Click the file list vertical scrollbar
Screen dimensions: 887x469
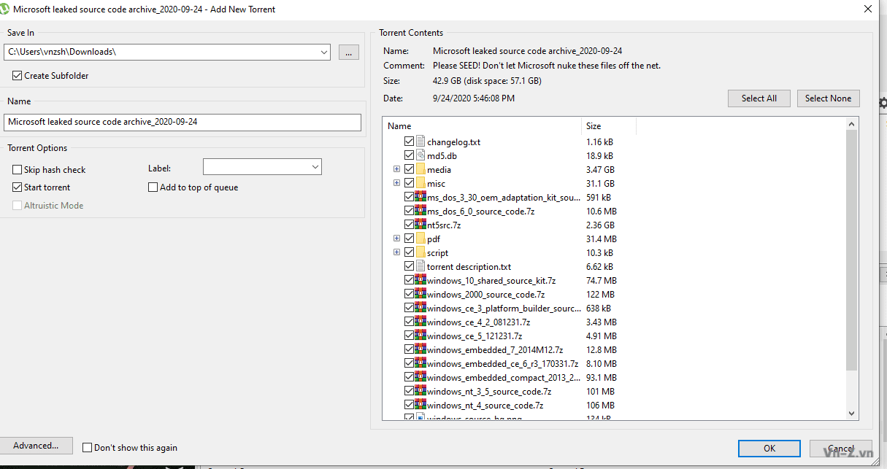[x=851, y=248]
